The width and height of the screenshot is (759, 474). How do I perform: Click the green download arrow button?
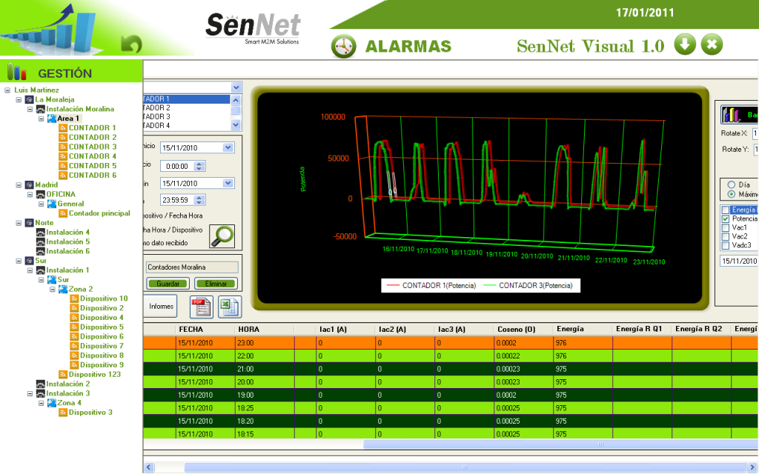[x=685, y=44]
